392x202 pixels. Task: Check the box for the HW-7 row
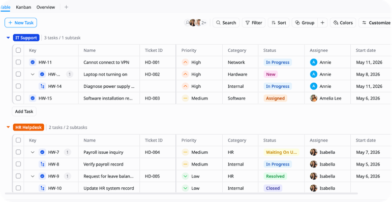click(x=18, y=152)
